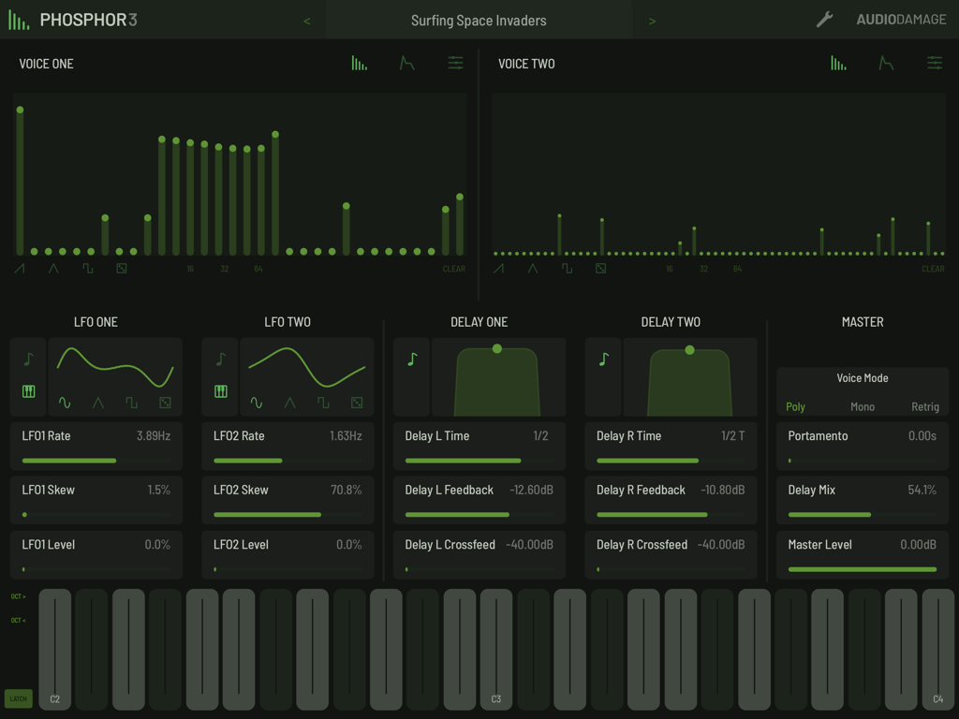The height and width of the screenshot is (719, 959).
Task: Open Voice One envelope view icon
Action: 406,64
